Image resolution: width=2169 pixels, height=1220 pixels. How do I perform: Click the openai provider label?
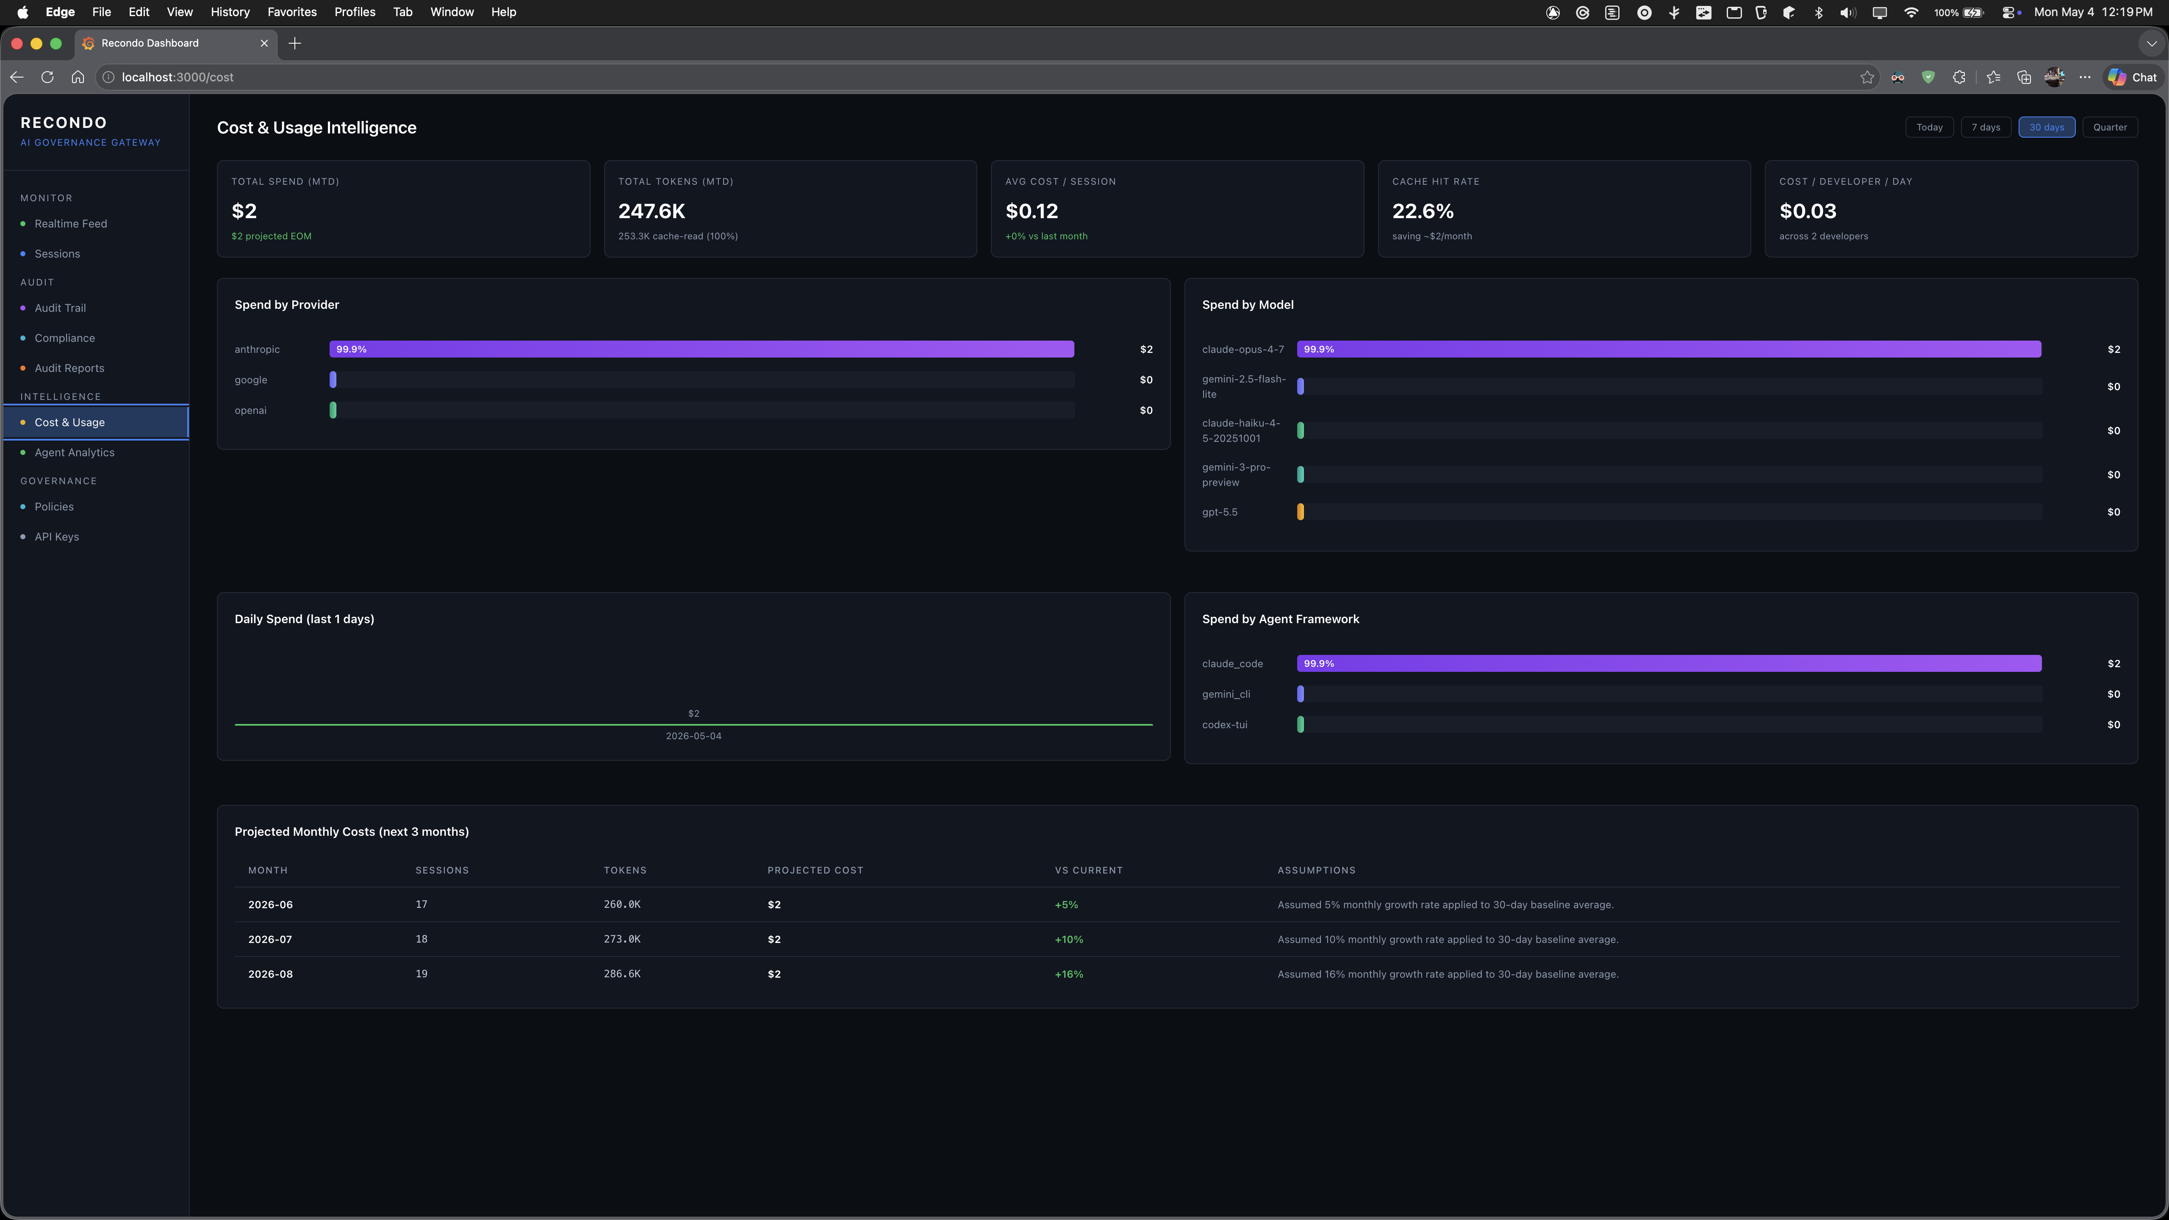click(x=250, y=410)
